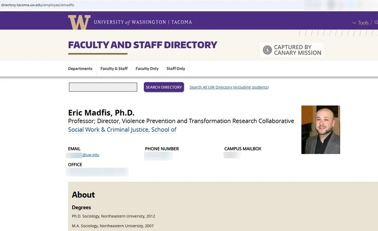Switch to the Faculty & Staff tab
Screen dimensions: 378x231
114,68
